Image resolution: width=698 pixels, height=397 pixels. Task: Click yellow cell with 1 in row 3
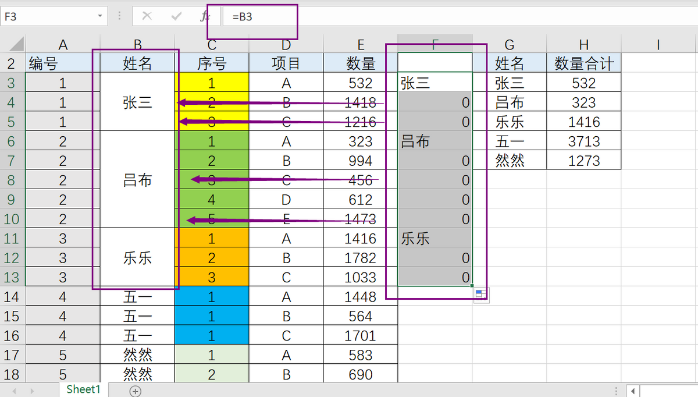coord(212,83)
